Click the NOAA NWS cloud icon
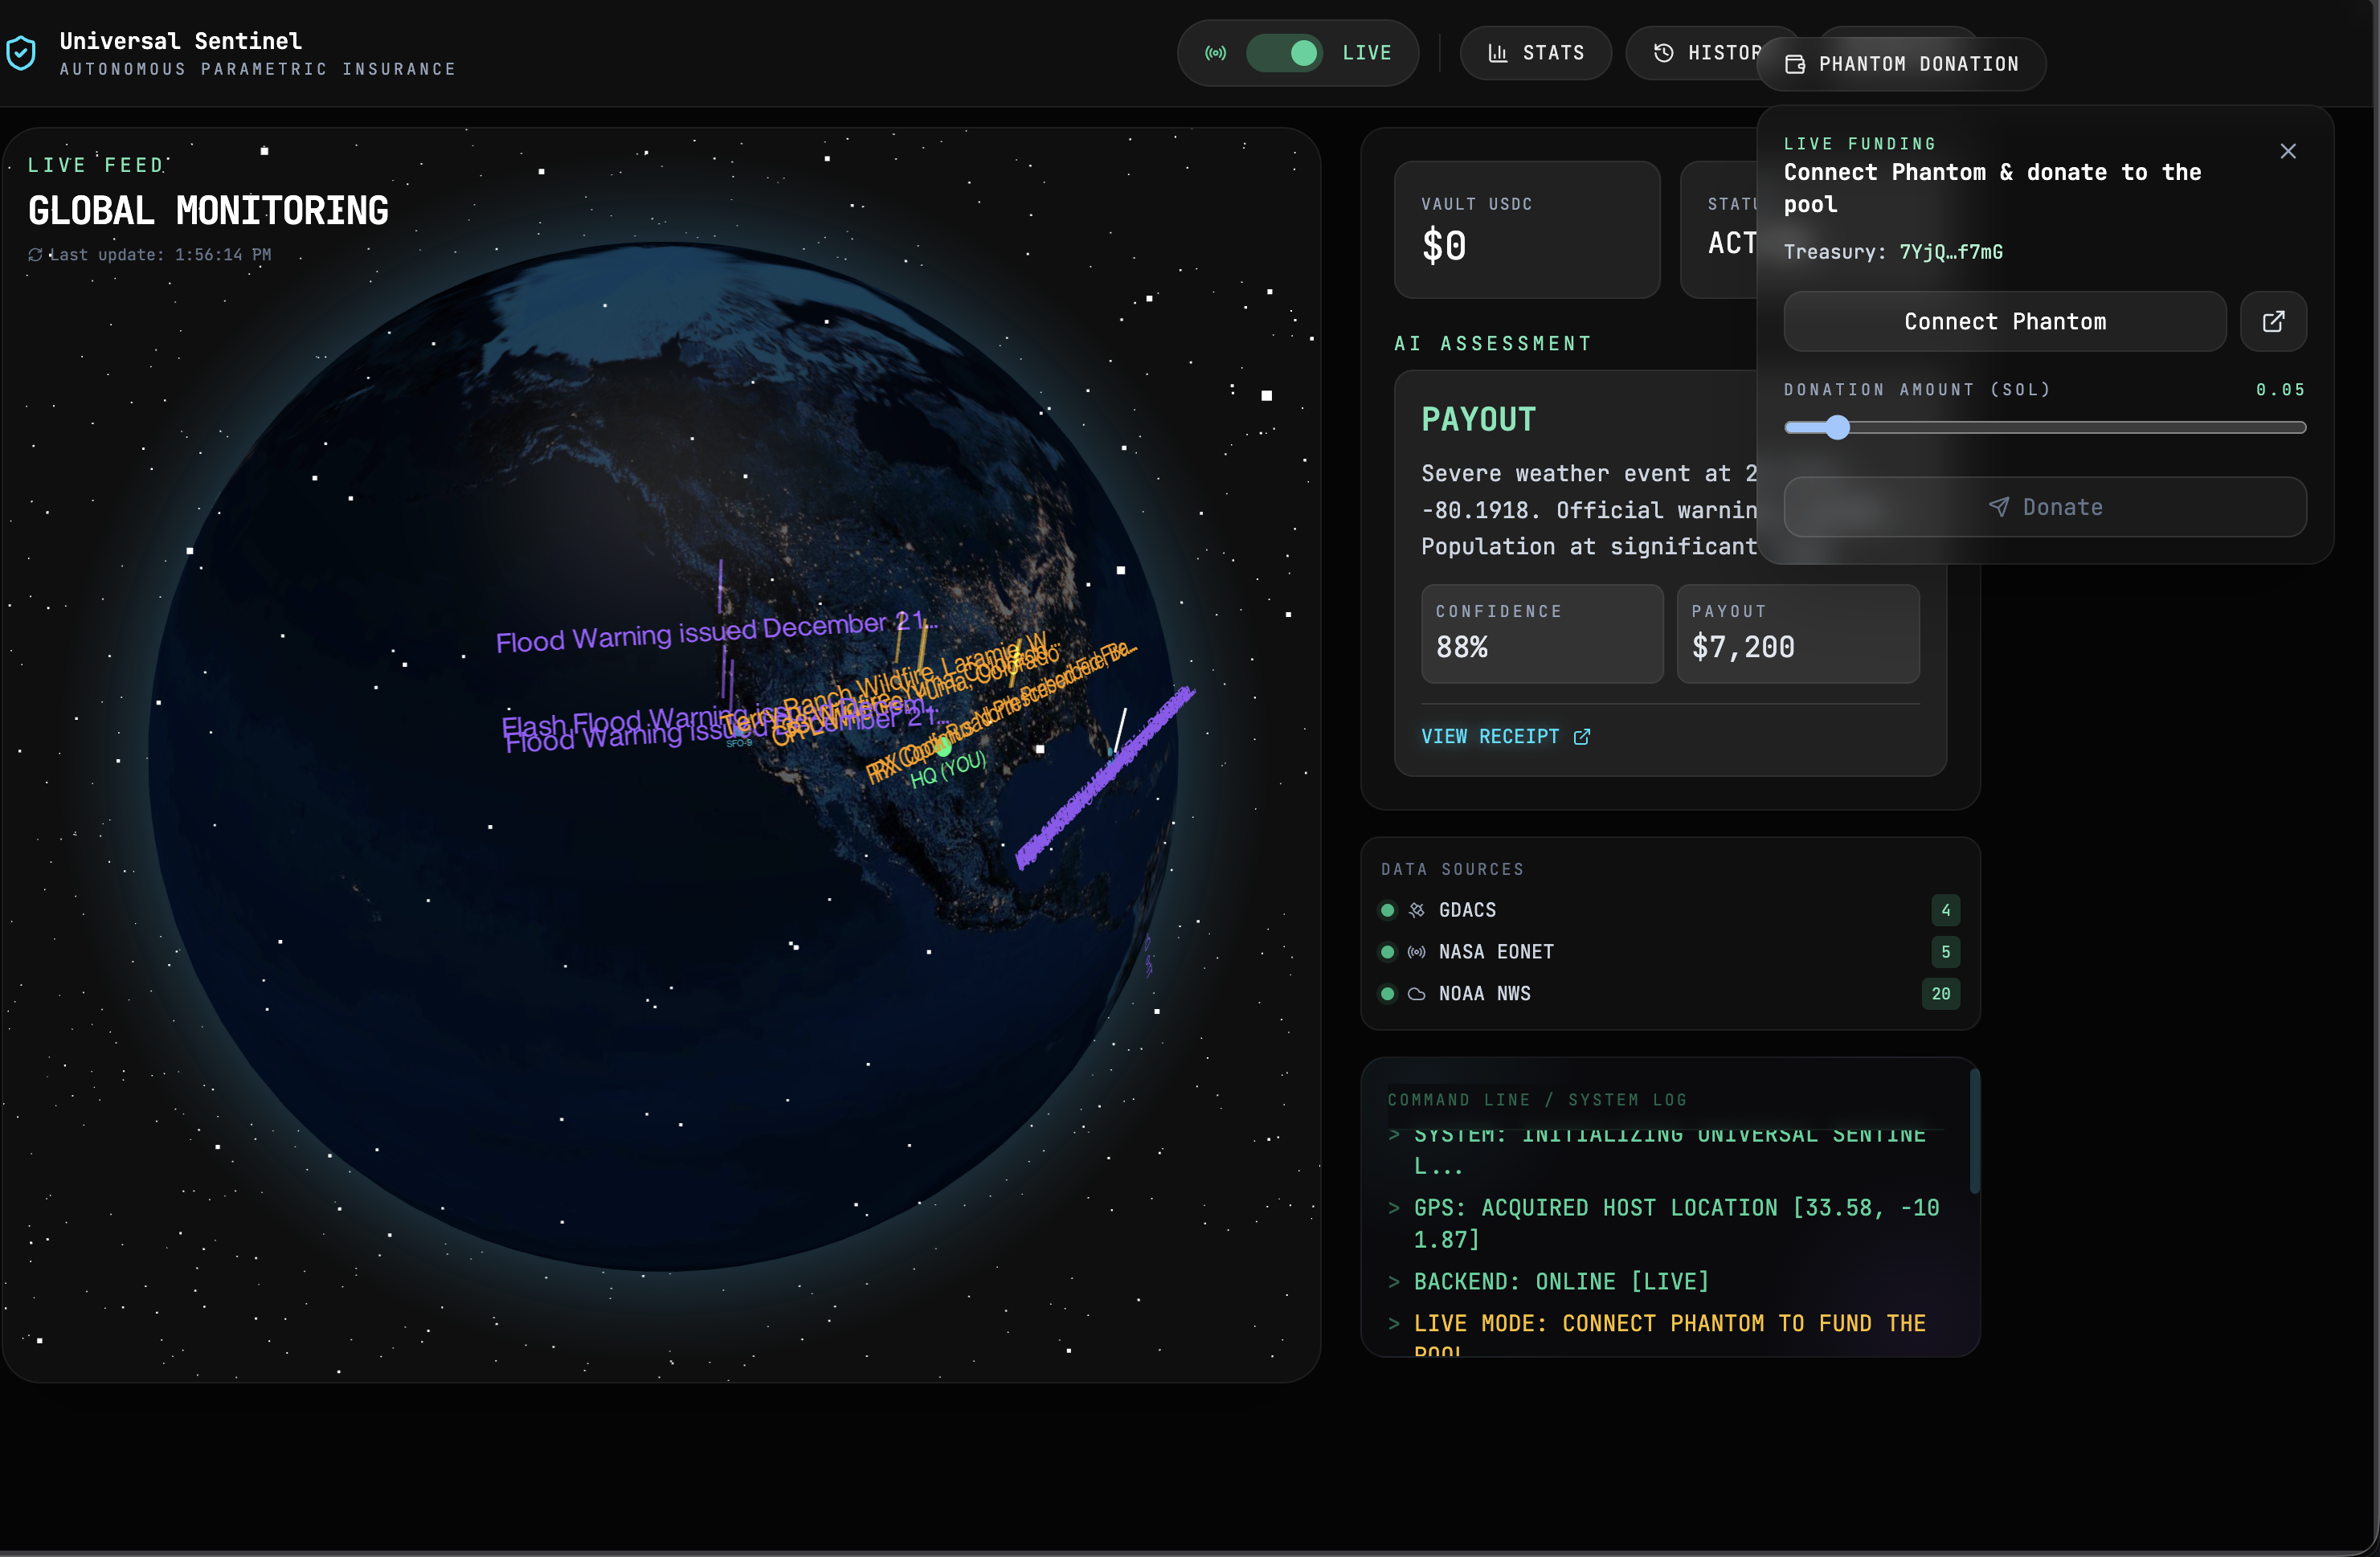The image size is (2380, 1557). pyautogui.click(x=1416, y=994)
